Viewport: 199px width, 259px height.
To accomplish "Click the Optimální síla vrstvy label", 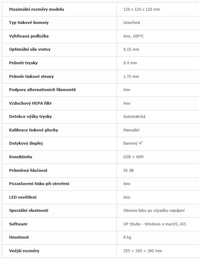I will (x=30, y=49).
